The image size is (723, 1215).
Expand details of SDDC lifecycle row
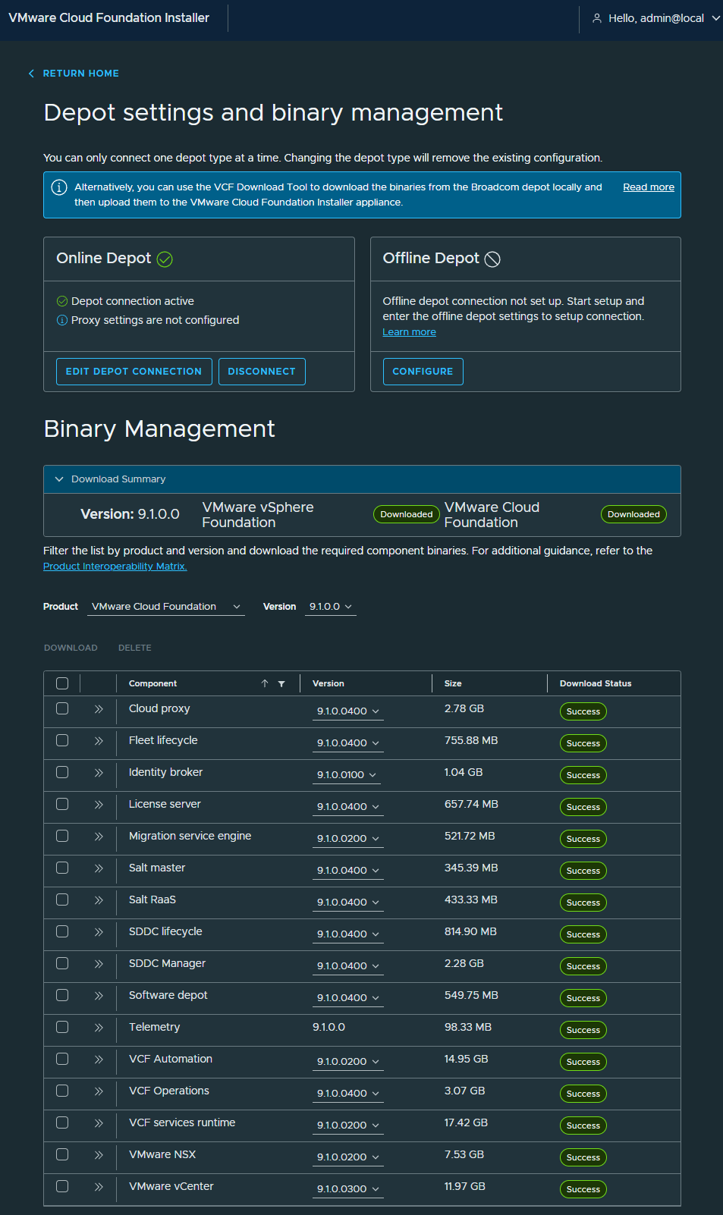(99, 932)
